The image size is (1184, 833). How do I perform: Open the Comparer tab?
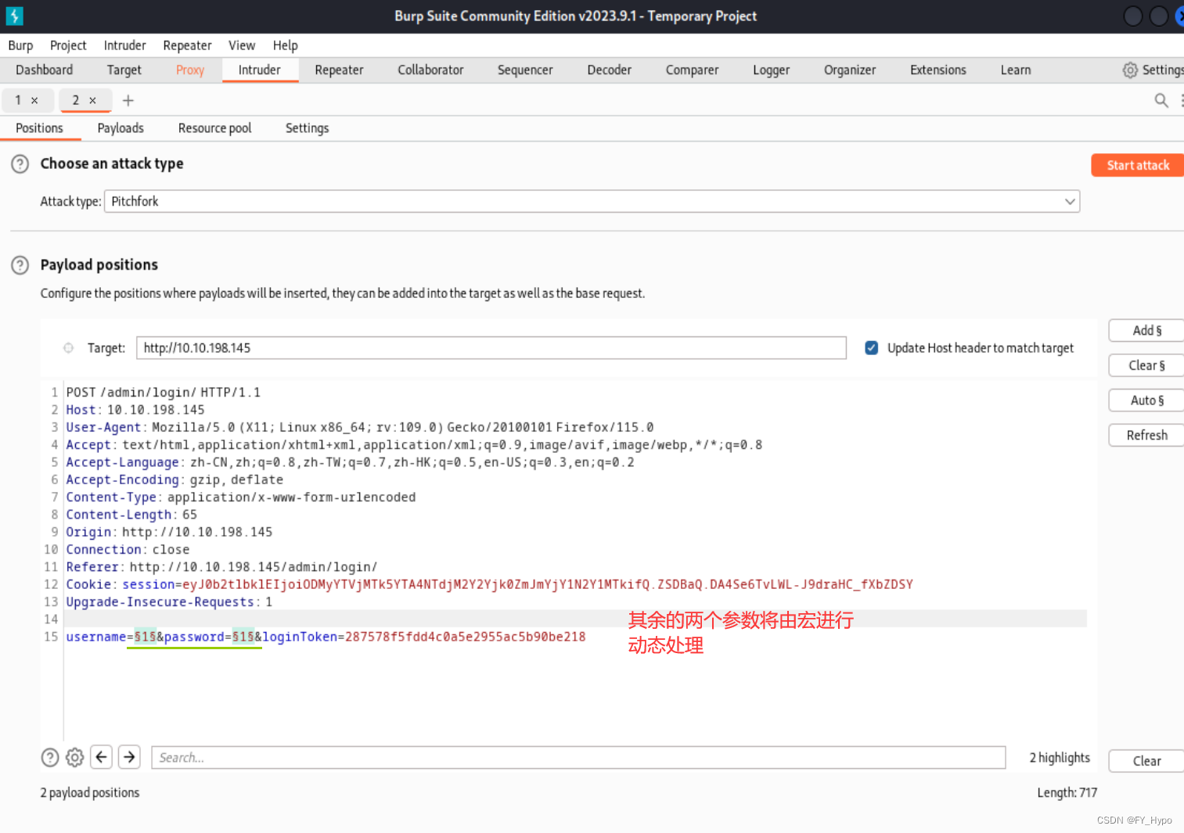[x=692, y=70]
